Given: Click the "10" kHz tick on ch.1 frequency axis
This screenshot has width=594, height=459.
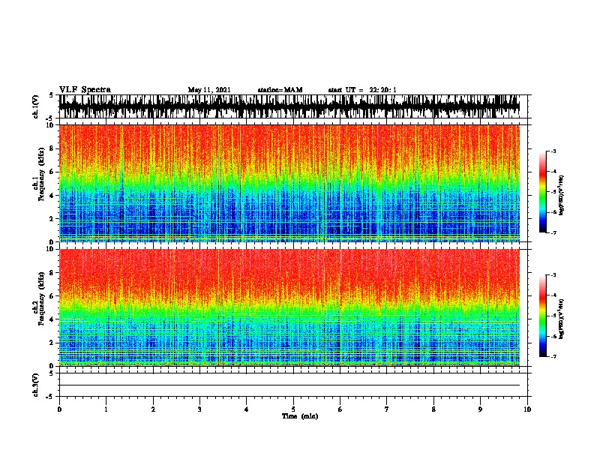Looking at the screenshot, I should [51, 125].
